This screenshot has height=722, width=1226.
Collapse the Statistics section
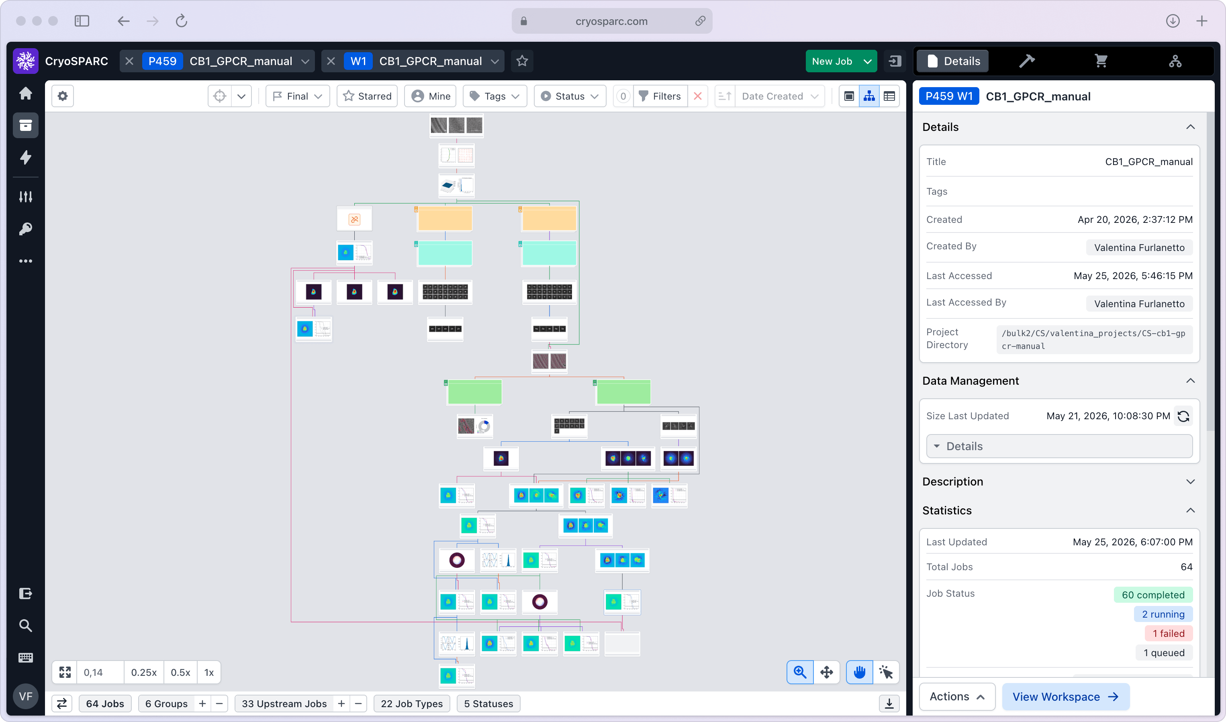1190,510
